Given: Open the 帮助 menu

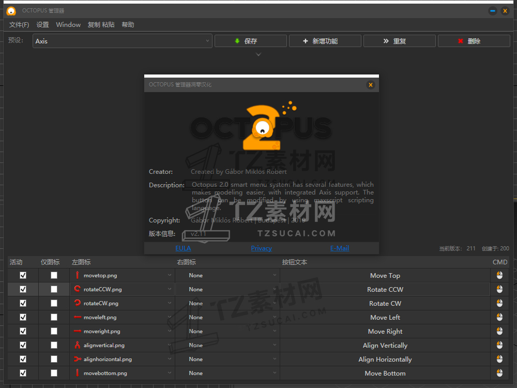Looking at the screenshot, I should coord(128,25).
